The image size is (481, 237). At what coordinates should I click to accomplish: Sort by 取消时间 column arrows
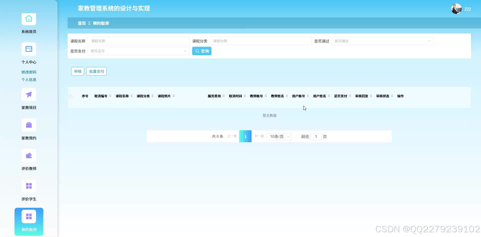[x=245, y=96]
